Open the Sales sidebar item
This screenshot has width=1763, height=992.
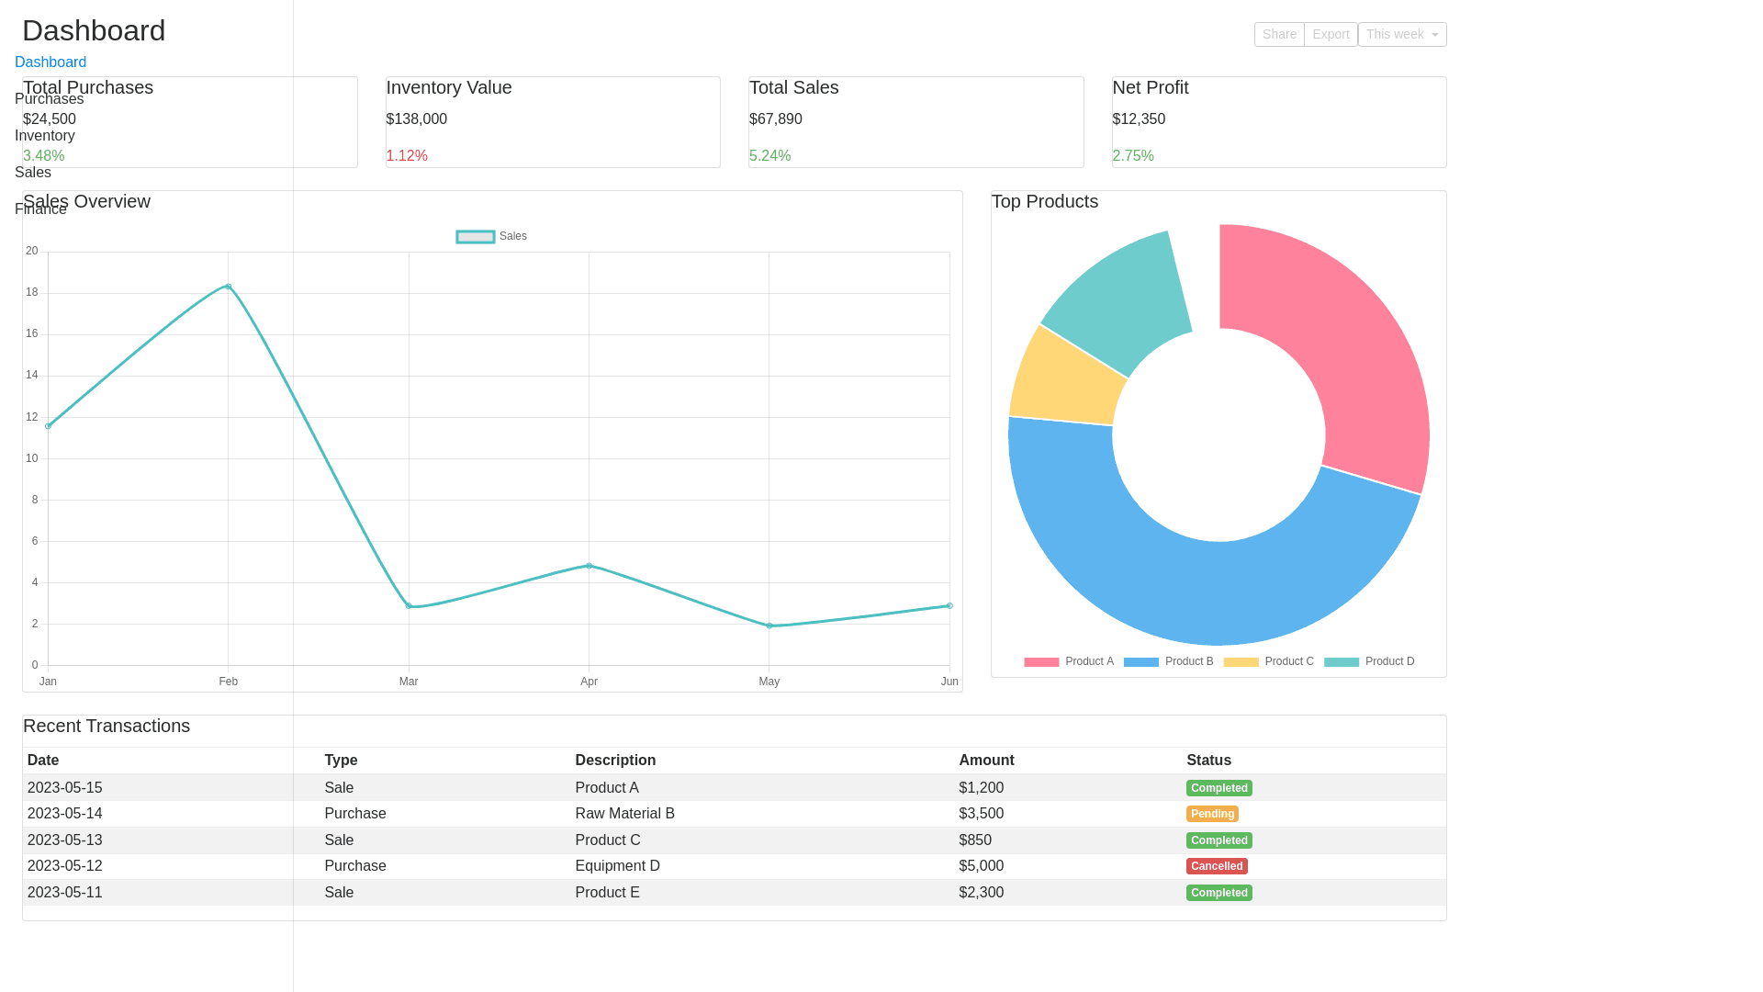[x=33, y=172]
